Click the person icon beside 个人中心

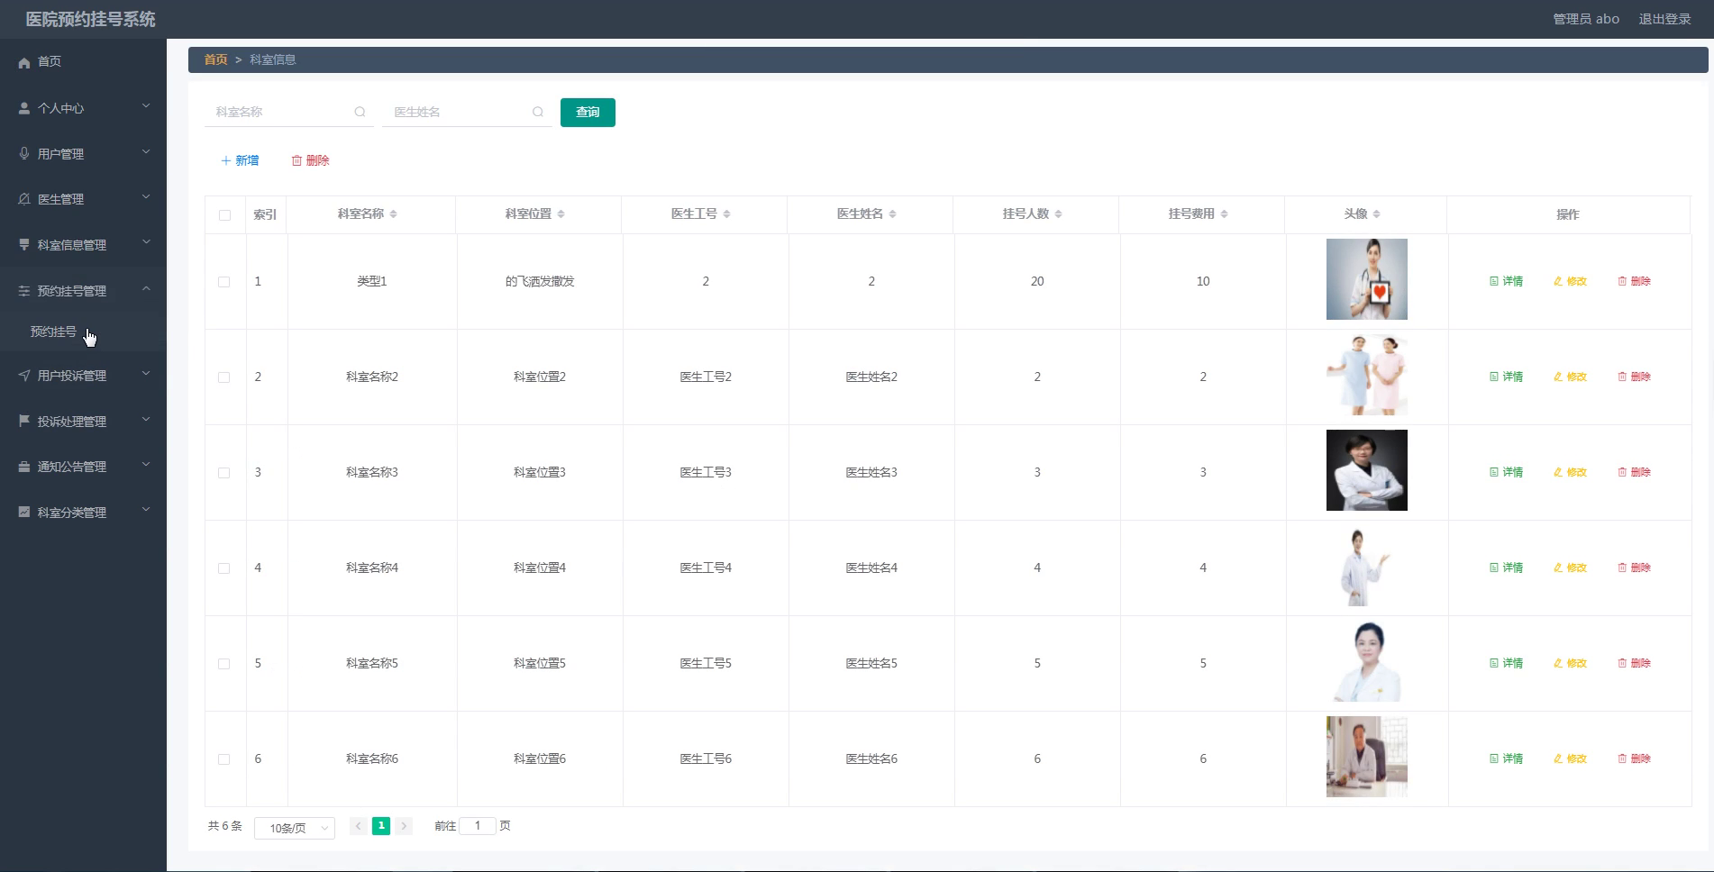tap(24, 108)
